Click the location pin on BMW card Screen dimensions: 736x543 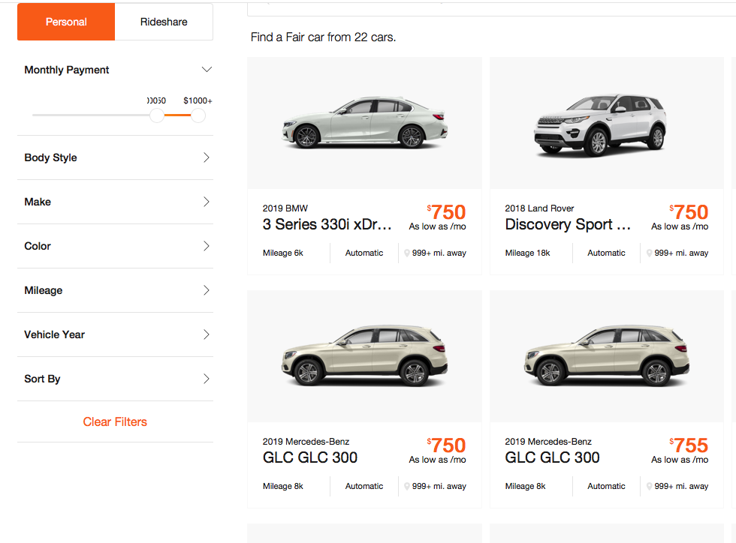point(407,253)
